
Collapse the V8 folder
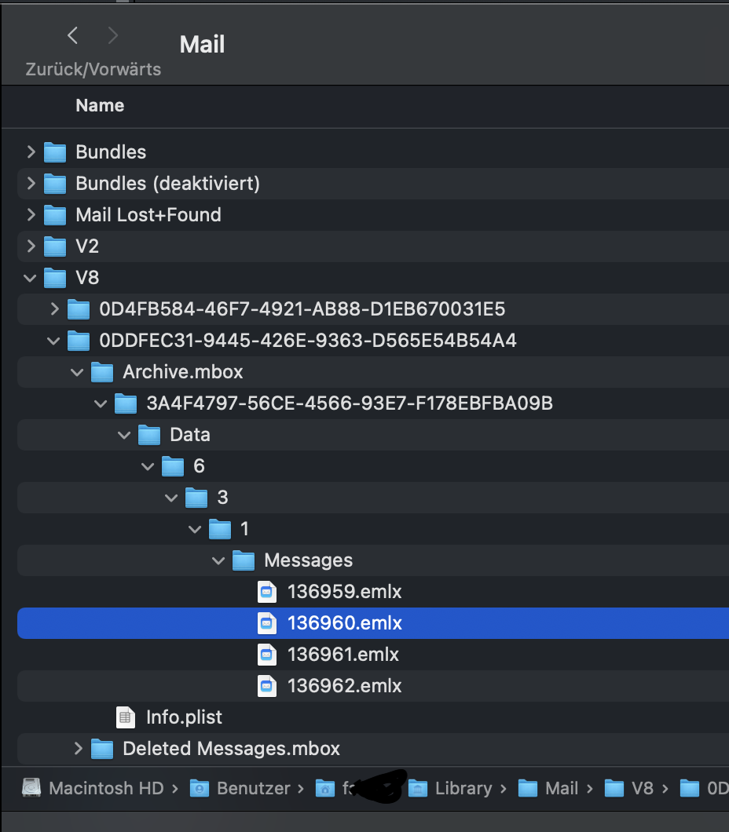pyautogui.click(x=31, y=277)
